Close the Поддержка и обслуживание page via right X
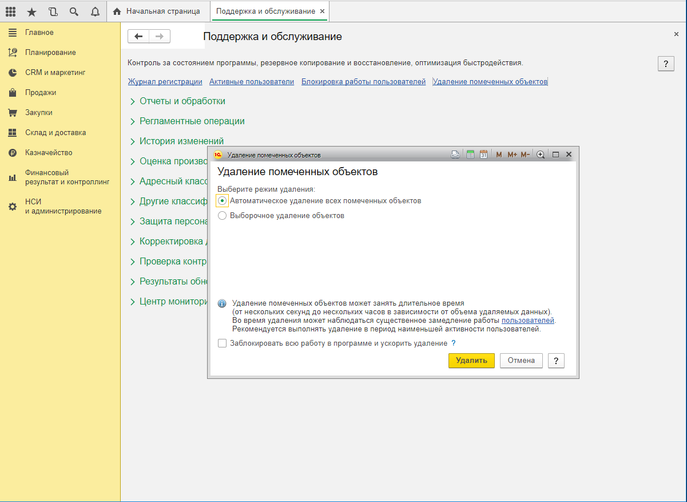The width and height of the screenshot is (687, 502). 676,34
